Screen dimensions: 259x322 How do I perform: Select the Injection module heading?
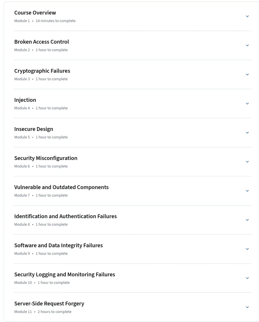click(x=25, y=100)
